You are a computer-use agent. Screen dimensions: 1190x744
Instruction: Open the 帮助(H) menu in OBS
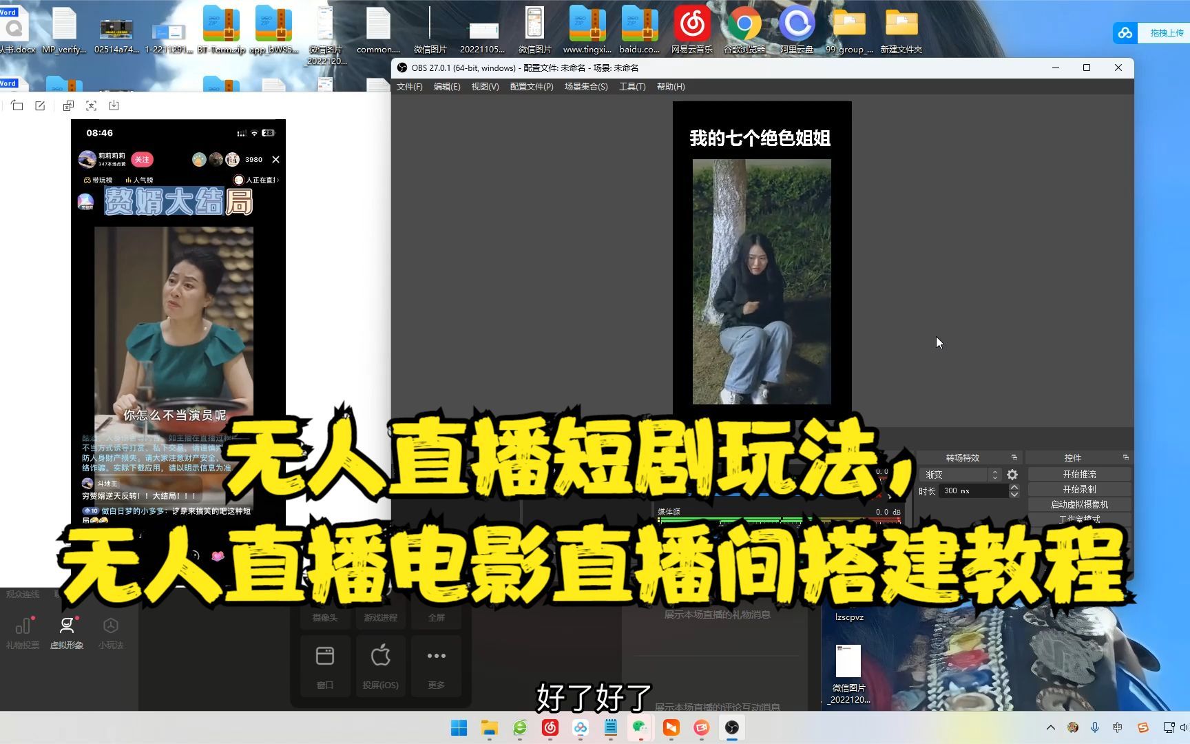pos(671,87)
